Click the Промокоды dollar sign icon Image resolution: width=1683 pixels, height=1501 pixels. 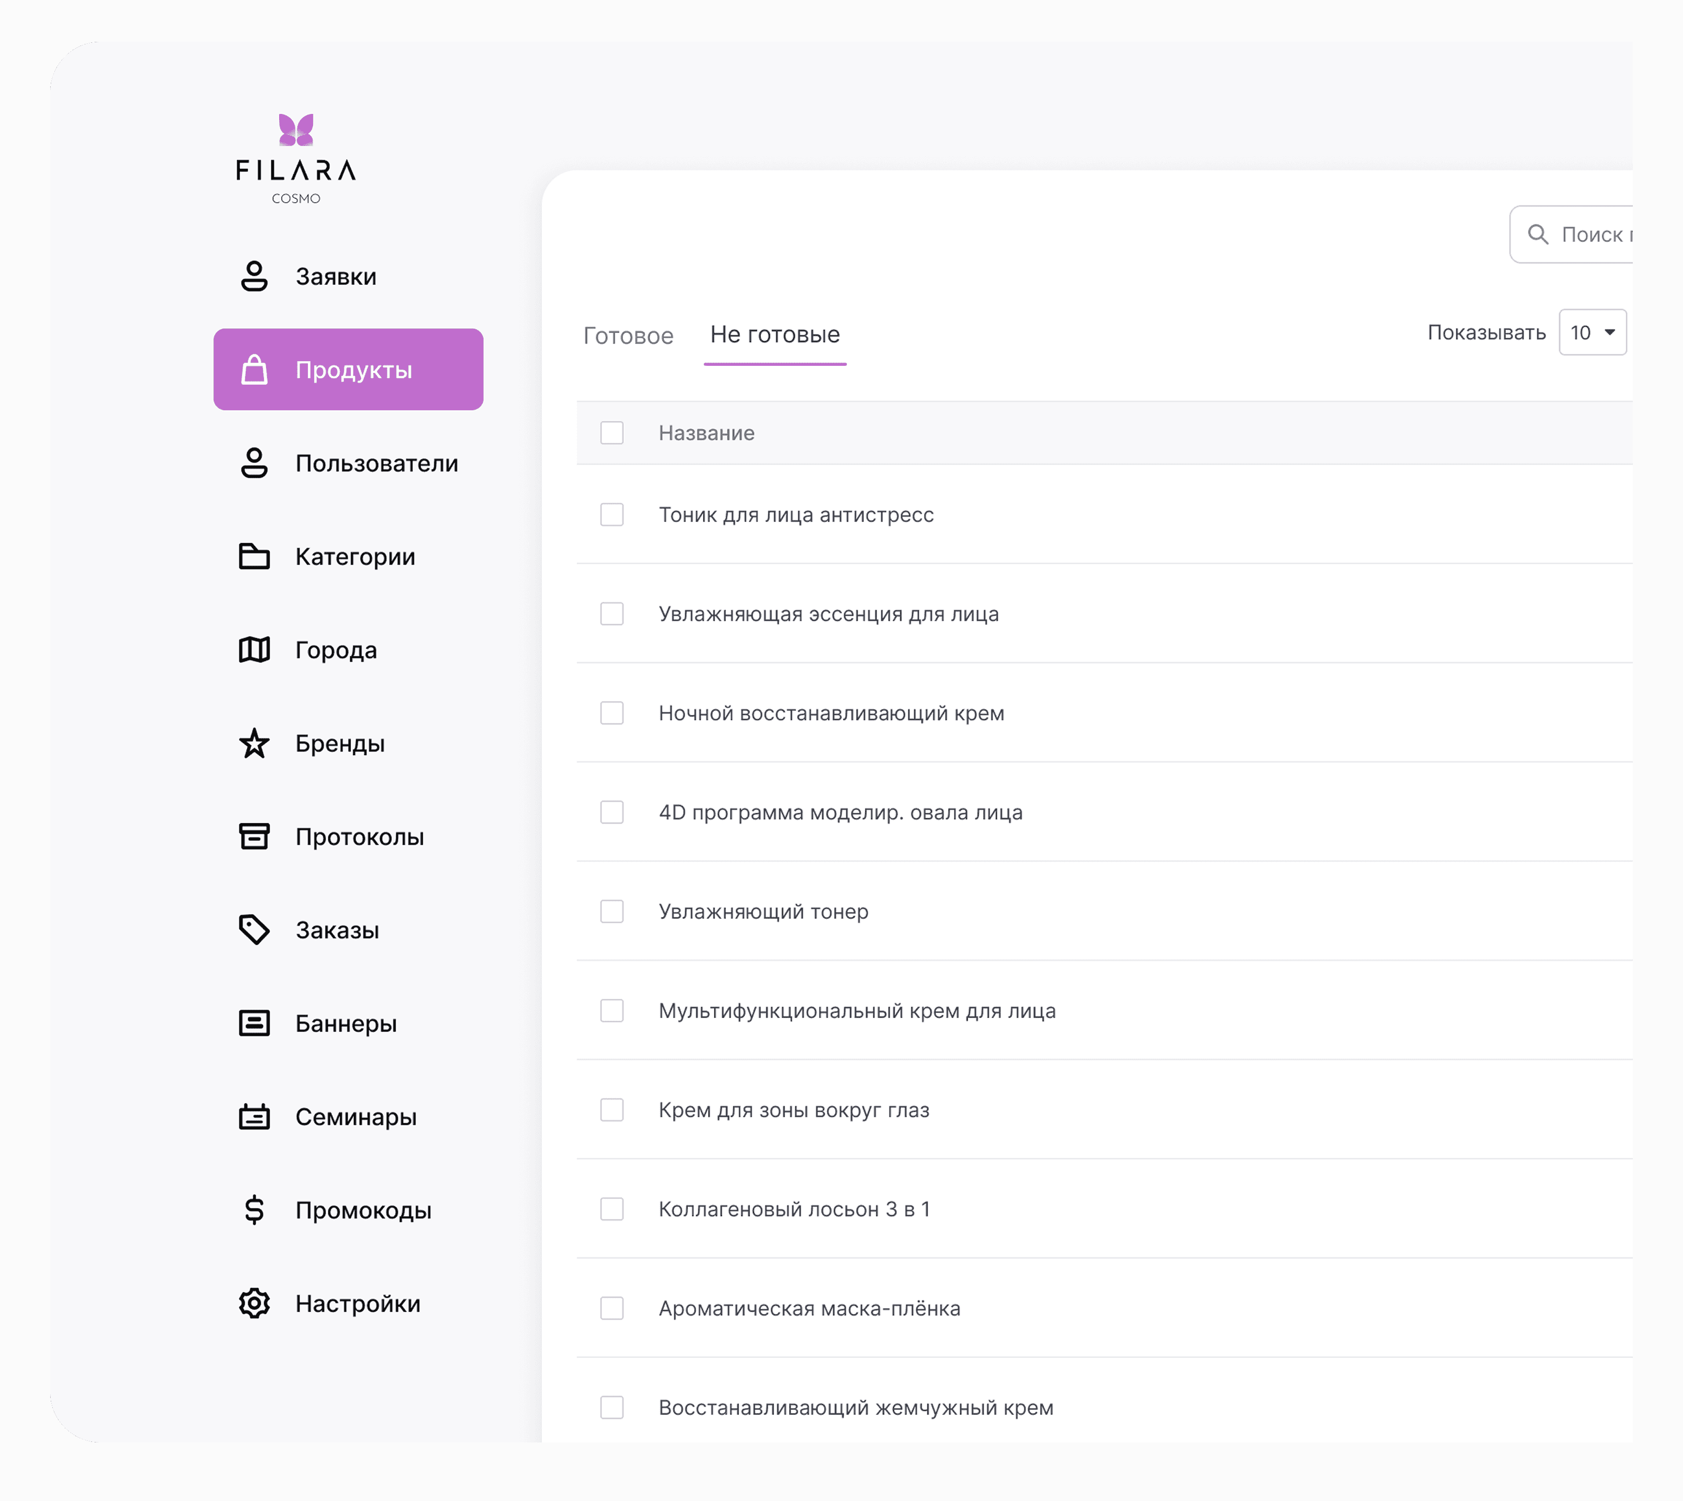(x=254, y=1210)
